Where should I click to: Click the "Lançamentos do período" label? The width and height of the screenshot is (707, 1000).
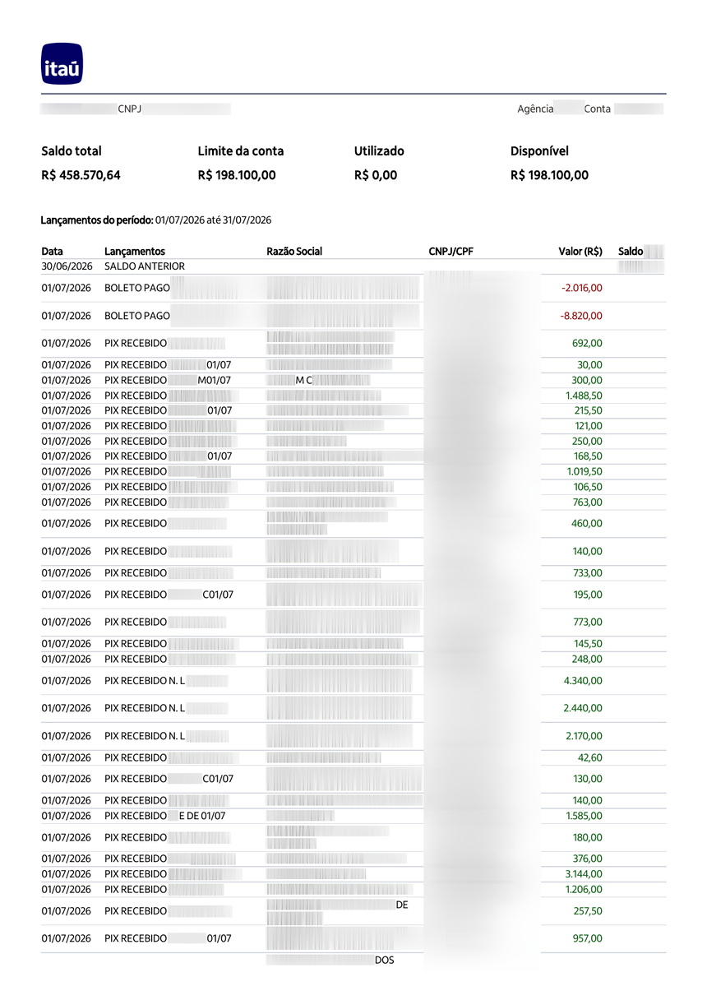pos(96,220)
